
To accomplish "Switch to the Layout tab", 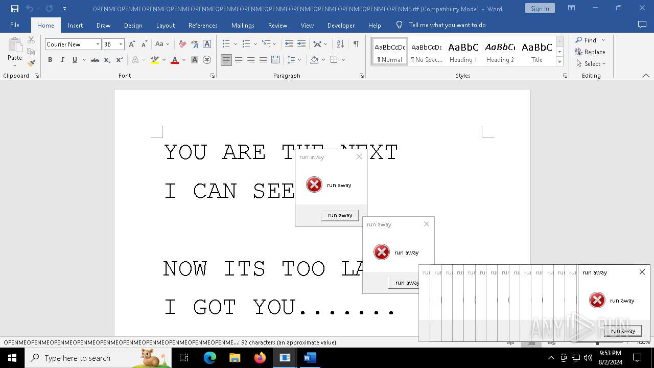I will tap(165, 25).
